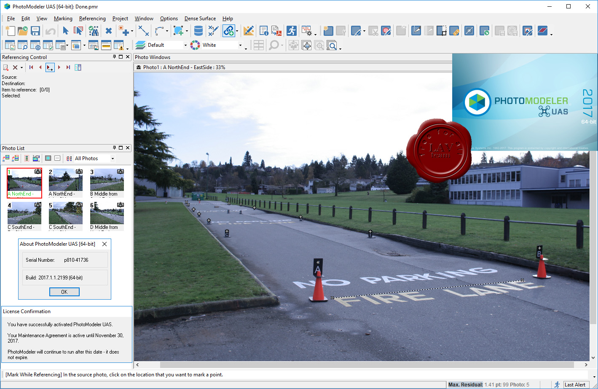Click the blue cylinder database icon

coord(198,31)
